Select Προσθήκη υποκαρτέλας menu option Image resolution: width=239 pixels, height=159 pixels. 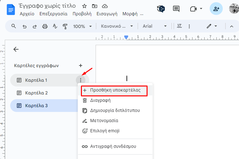point(115,90)
